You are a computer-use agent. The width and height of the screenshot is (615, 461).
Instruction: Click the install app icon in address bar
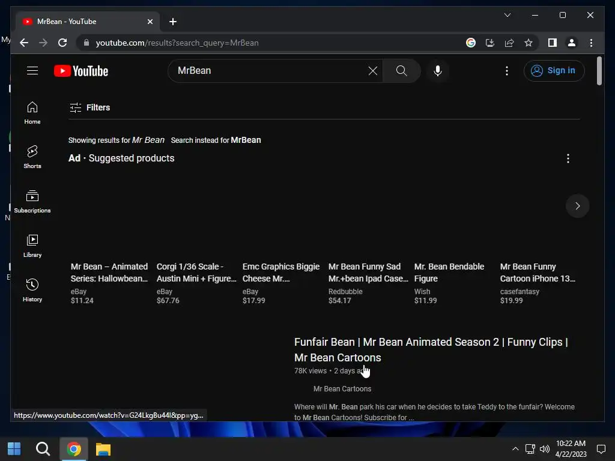tap(490, 43)
